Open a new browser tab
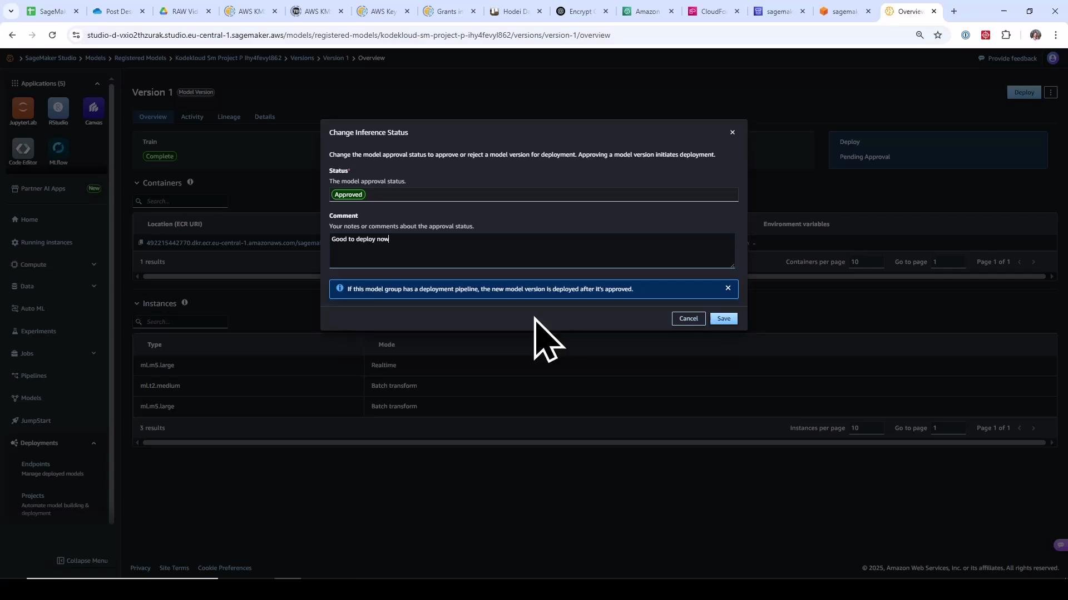1068x600 pixels. [x=954, y=11]
